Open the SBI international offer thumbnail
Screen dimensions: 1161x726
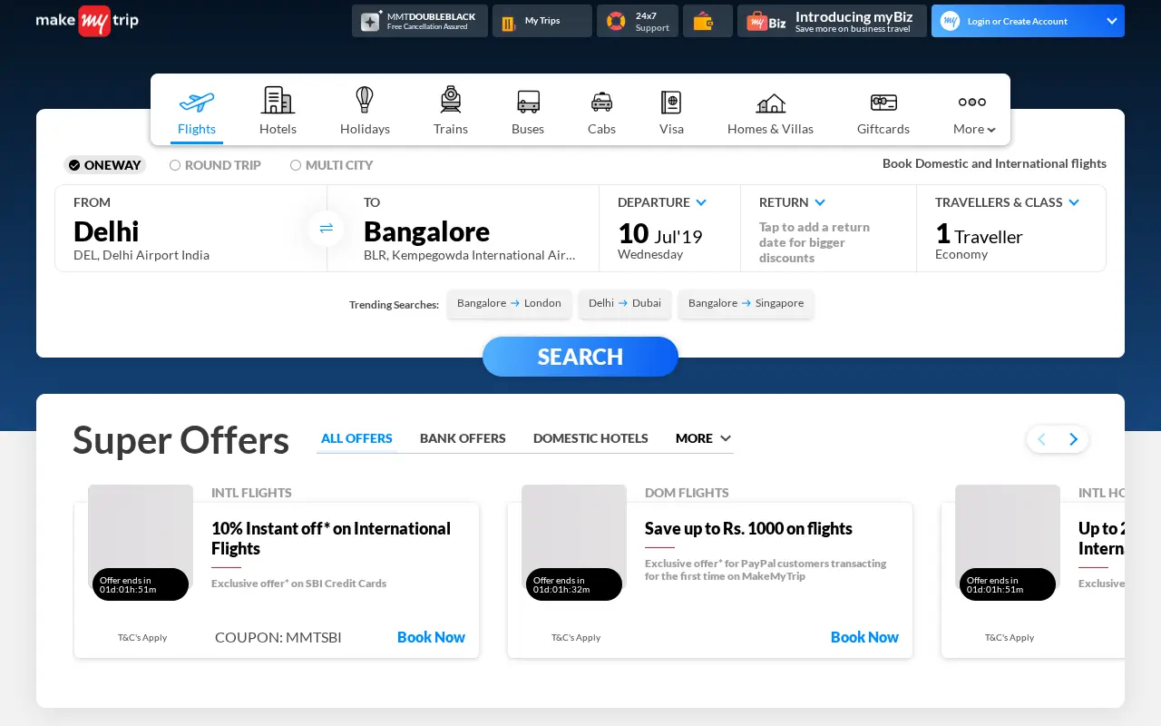(x=141, y=537)
